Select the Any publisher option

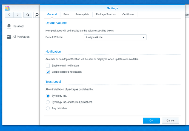tap(48, 108)
